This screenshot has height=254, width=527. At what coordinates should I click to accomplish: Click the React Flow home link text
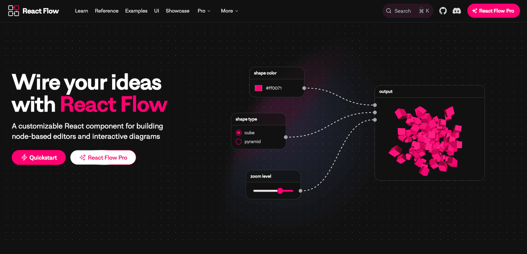point(41,11)
